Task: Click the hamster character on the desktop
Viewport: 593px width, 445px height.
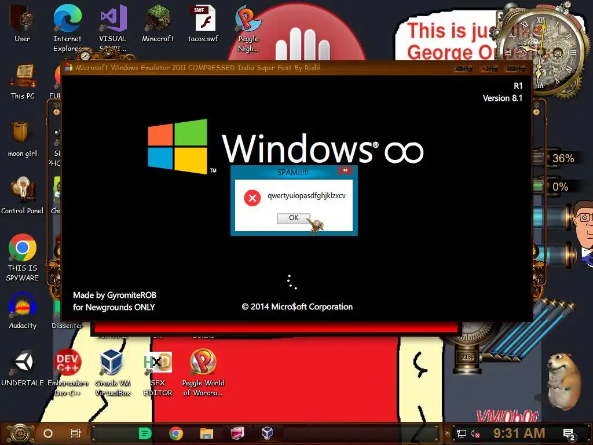Action: tap(564, 381)
